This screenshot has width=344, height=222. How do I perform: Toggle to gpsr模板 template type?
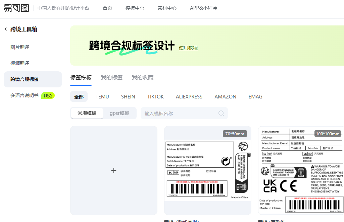119,113
